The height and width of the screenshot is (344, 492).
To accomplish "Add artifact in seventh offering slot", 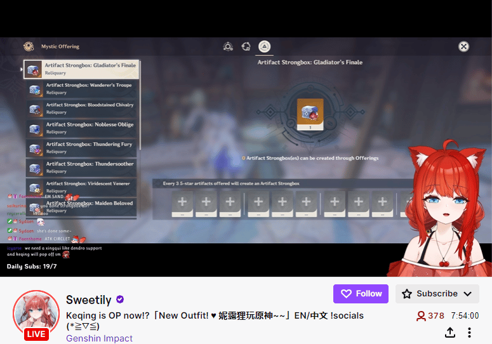I will pyautogui.click(x=335, y=204).
